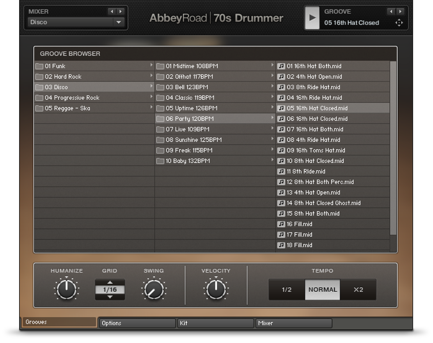Open the 04 Progressive Rock folder
Image resolution: width=433 pixels, height=343 pixels.
[94, 97]
